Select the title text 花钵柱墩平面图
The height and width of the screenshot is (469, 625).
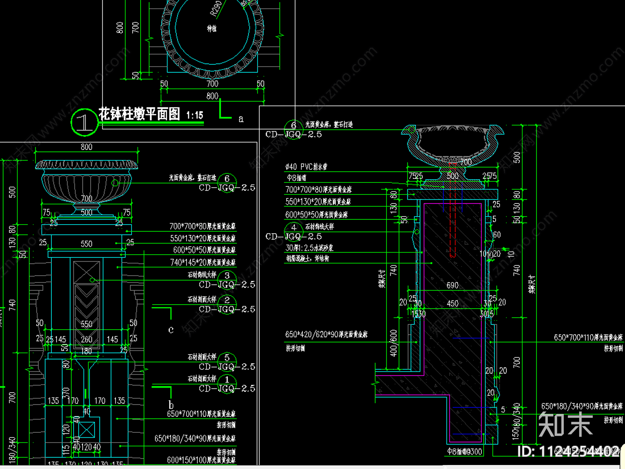(139, 114)
